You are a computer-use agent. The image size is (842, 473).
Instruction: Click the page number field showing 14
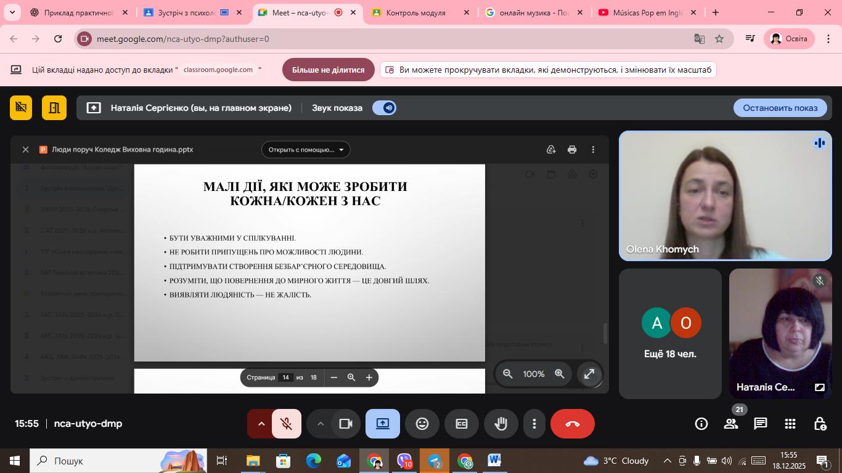coord(285,378)
